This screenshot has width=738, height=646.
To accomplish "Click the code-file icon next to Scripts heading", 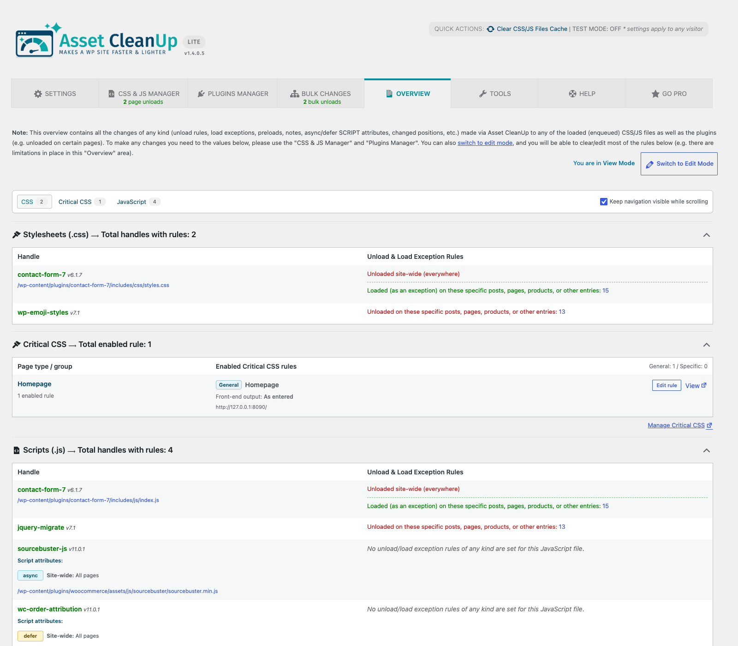I will (x=17, y=450).
